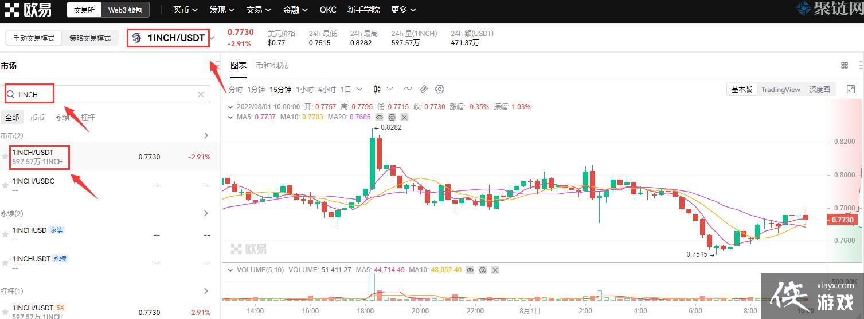Clear the 1INCH search text
This screenshot has height=319, width=864.
tap(201, 94)
